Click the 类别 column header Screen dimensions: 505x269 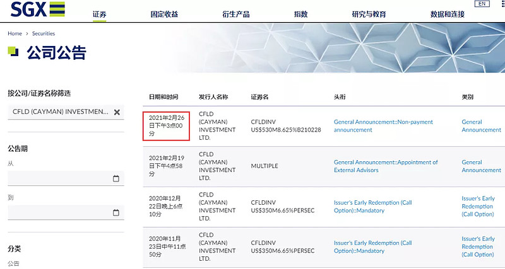pos(467,97)
